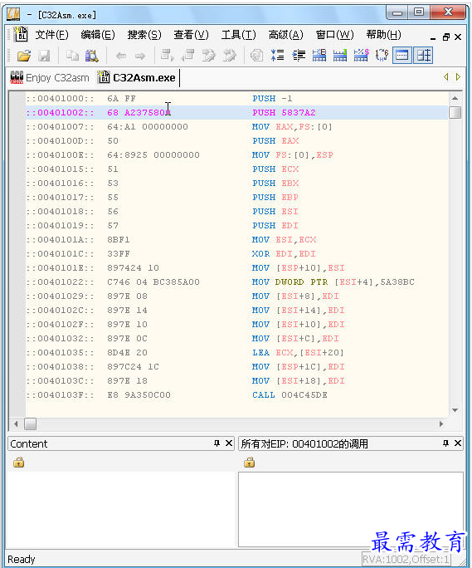
Task: Click the vertical scrollbar thumb
Action: tap(455, 112)
